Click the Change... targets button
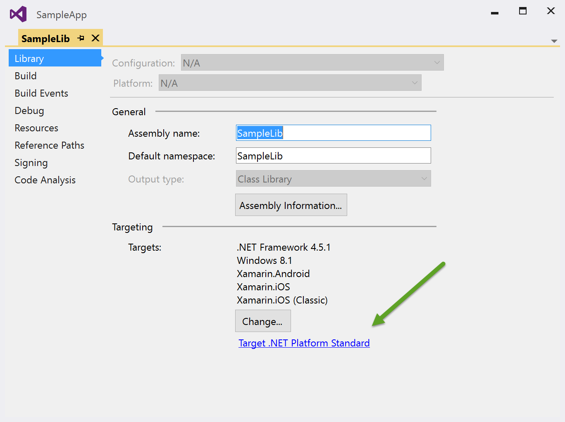 click(263, 321)
